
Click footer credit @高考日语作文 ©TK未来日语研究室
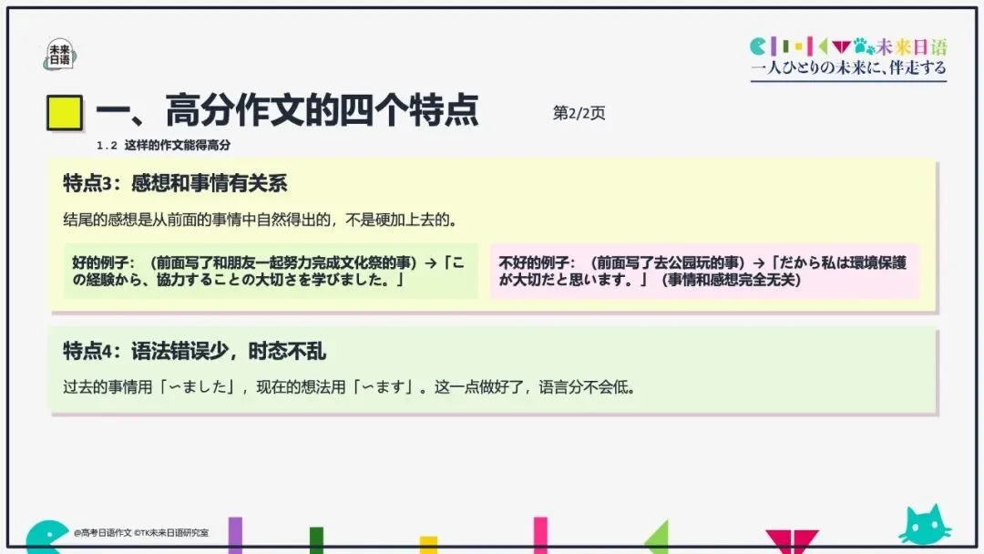pos(140,533)
